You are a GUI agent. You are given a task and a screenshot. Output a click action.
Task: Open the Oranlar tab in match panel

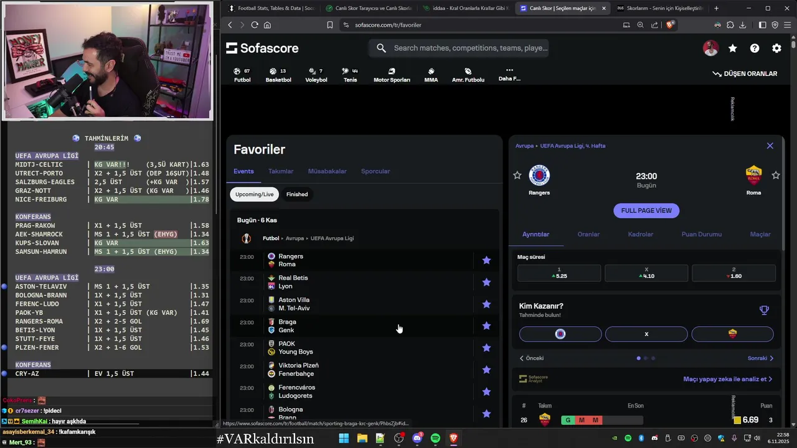[588, 235]
